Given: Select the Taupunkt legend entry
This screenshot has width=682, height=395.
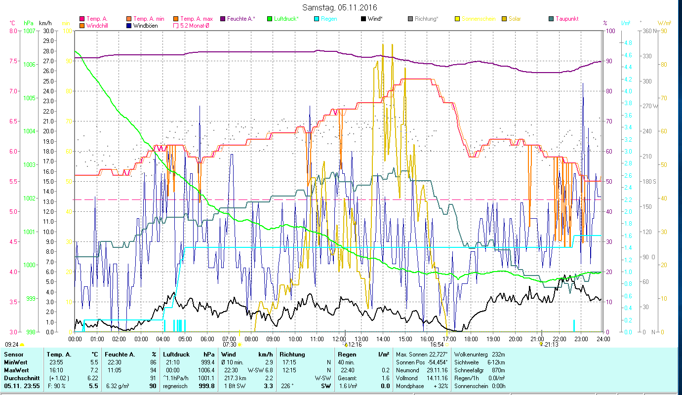Looking at the screenshot, I should tap(566, 19).
